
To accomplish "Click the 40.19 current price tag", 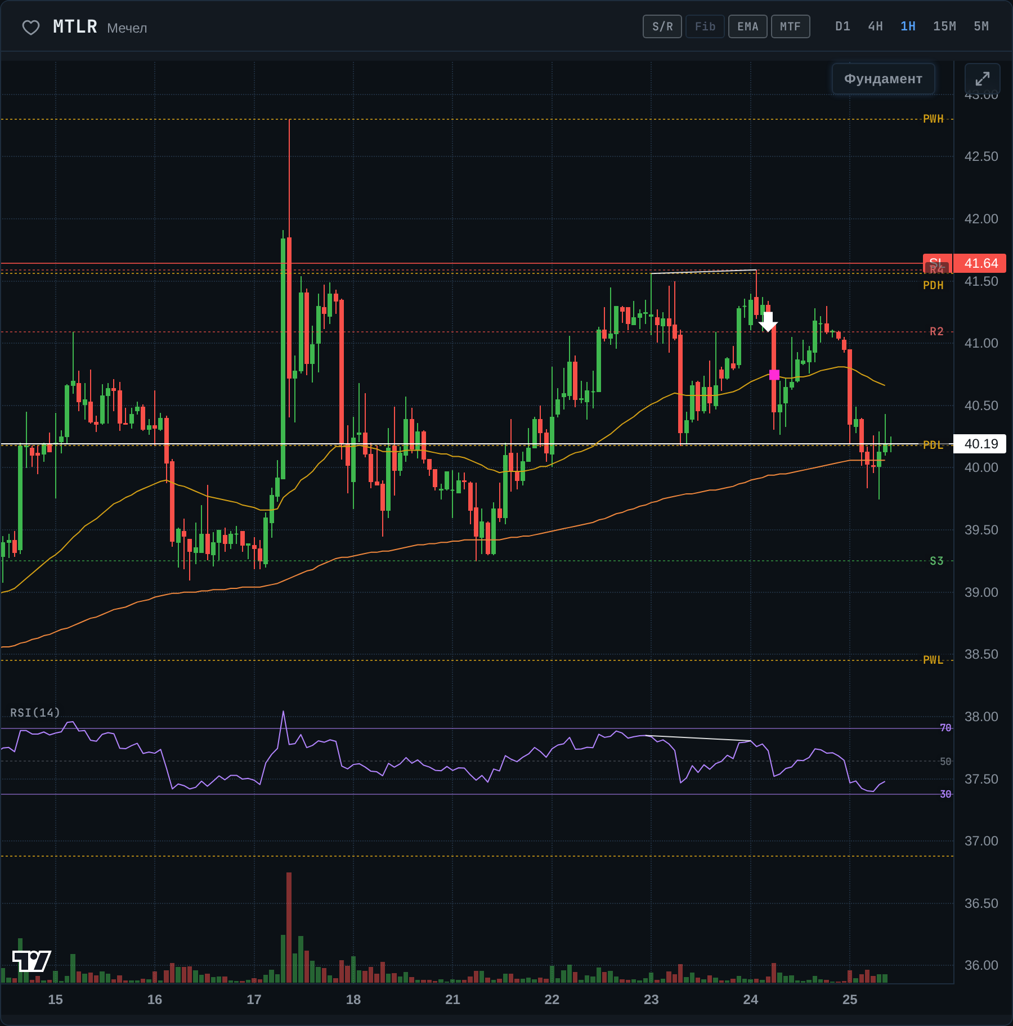I will point(980,444).
